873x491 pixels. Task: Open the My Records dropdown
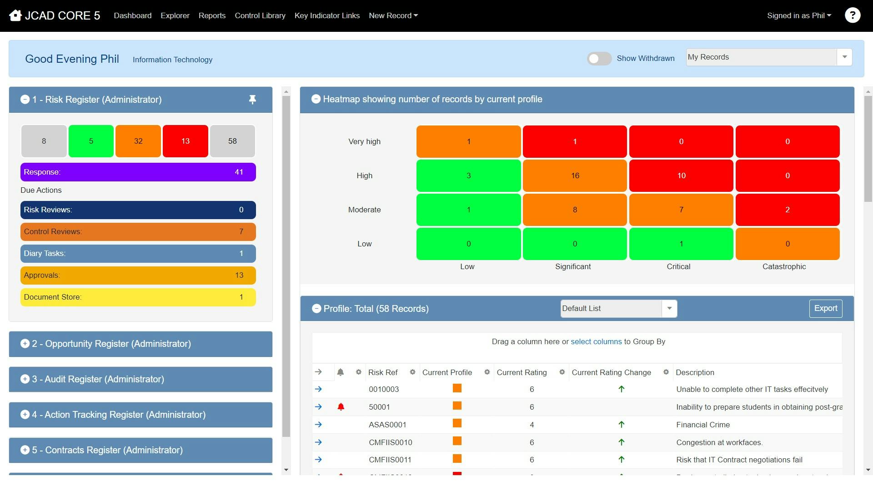coord(844,57)
